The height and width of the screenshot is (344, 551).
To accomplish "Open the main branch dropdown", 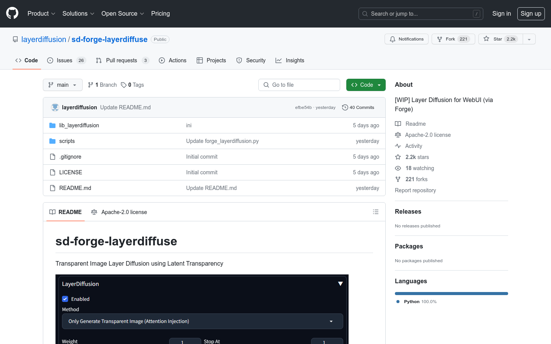I will pyautogui.click(x=63, y=85).
